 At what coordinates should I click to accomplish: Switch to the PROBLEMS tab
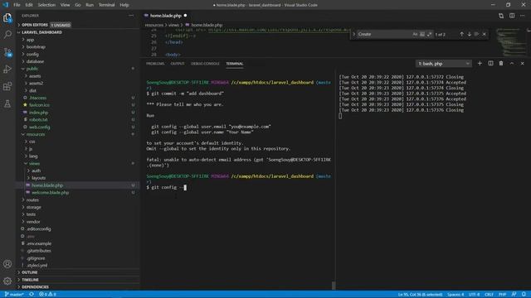(155, 64)
